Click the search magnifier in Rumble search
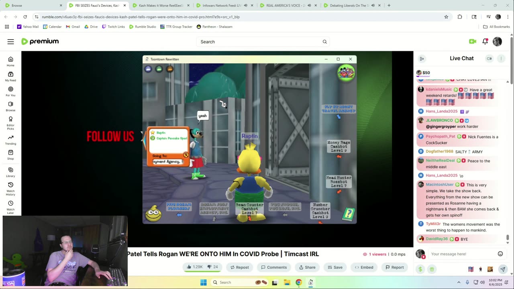 [x=324, y=42]
